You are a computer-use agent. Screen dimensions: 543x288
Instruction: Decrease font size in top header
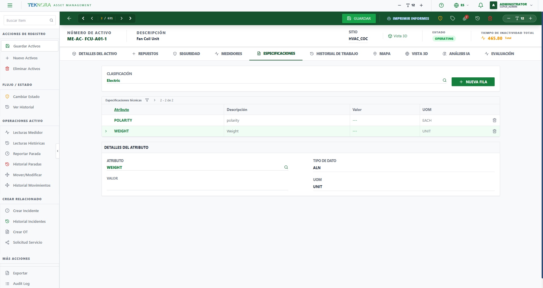(x=399, y=5)
